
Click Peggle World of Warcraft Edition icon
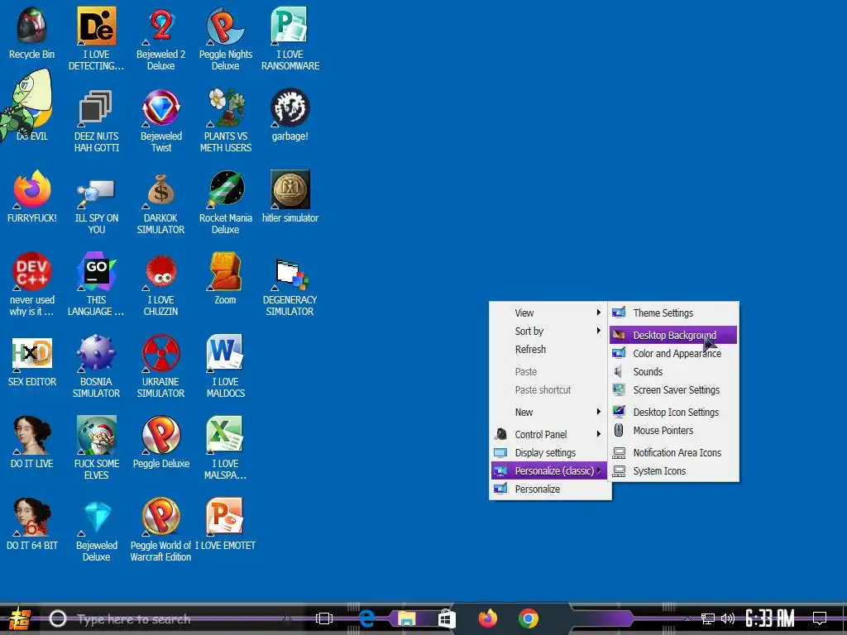(x=161, y=517)
